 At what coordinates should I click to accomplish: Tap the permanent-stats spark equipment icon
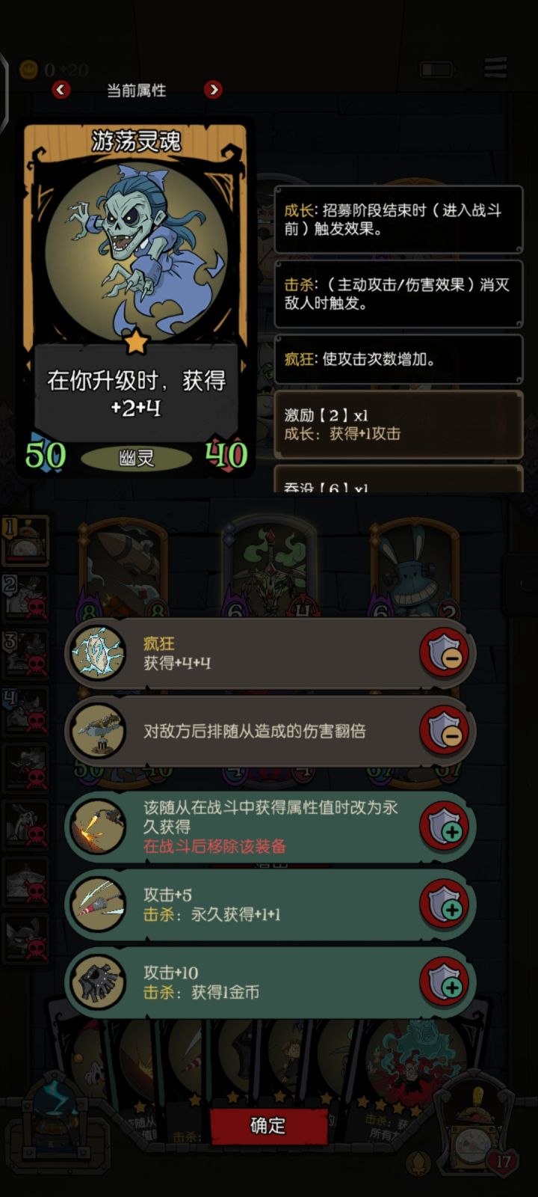tap(97, 827)
